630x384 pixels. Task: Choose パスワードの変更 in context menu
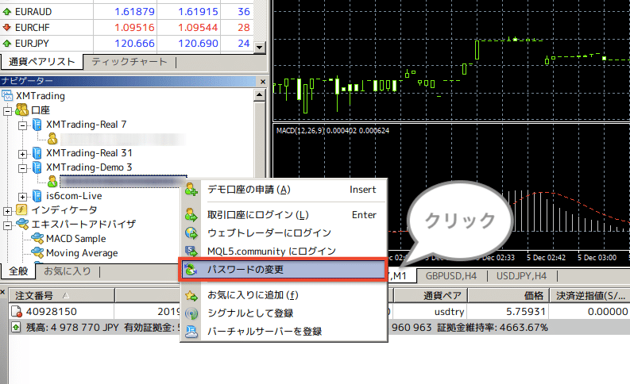click(x=284, y=270)
